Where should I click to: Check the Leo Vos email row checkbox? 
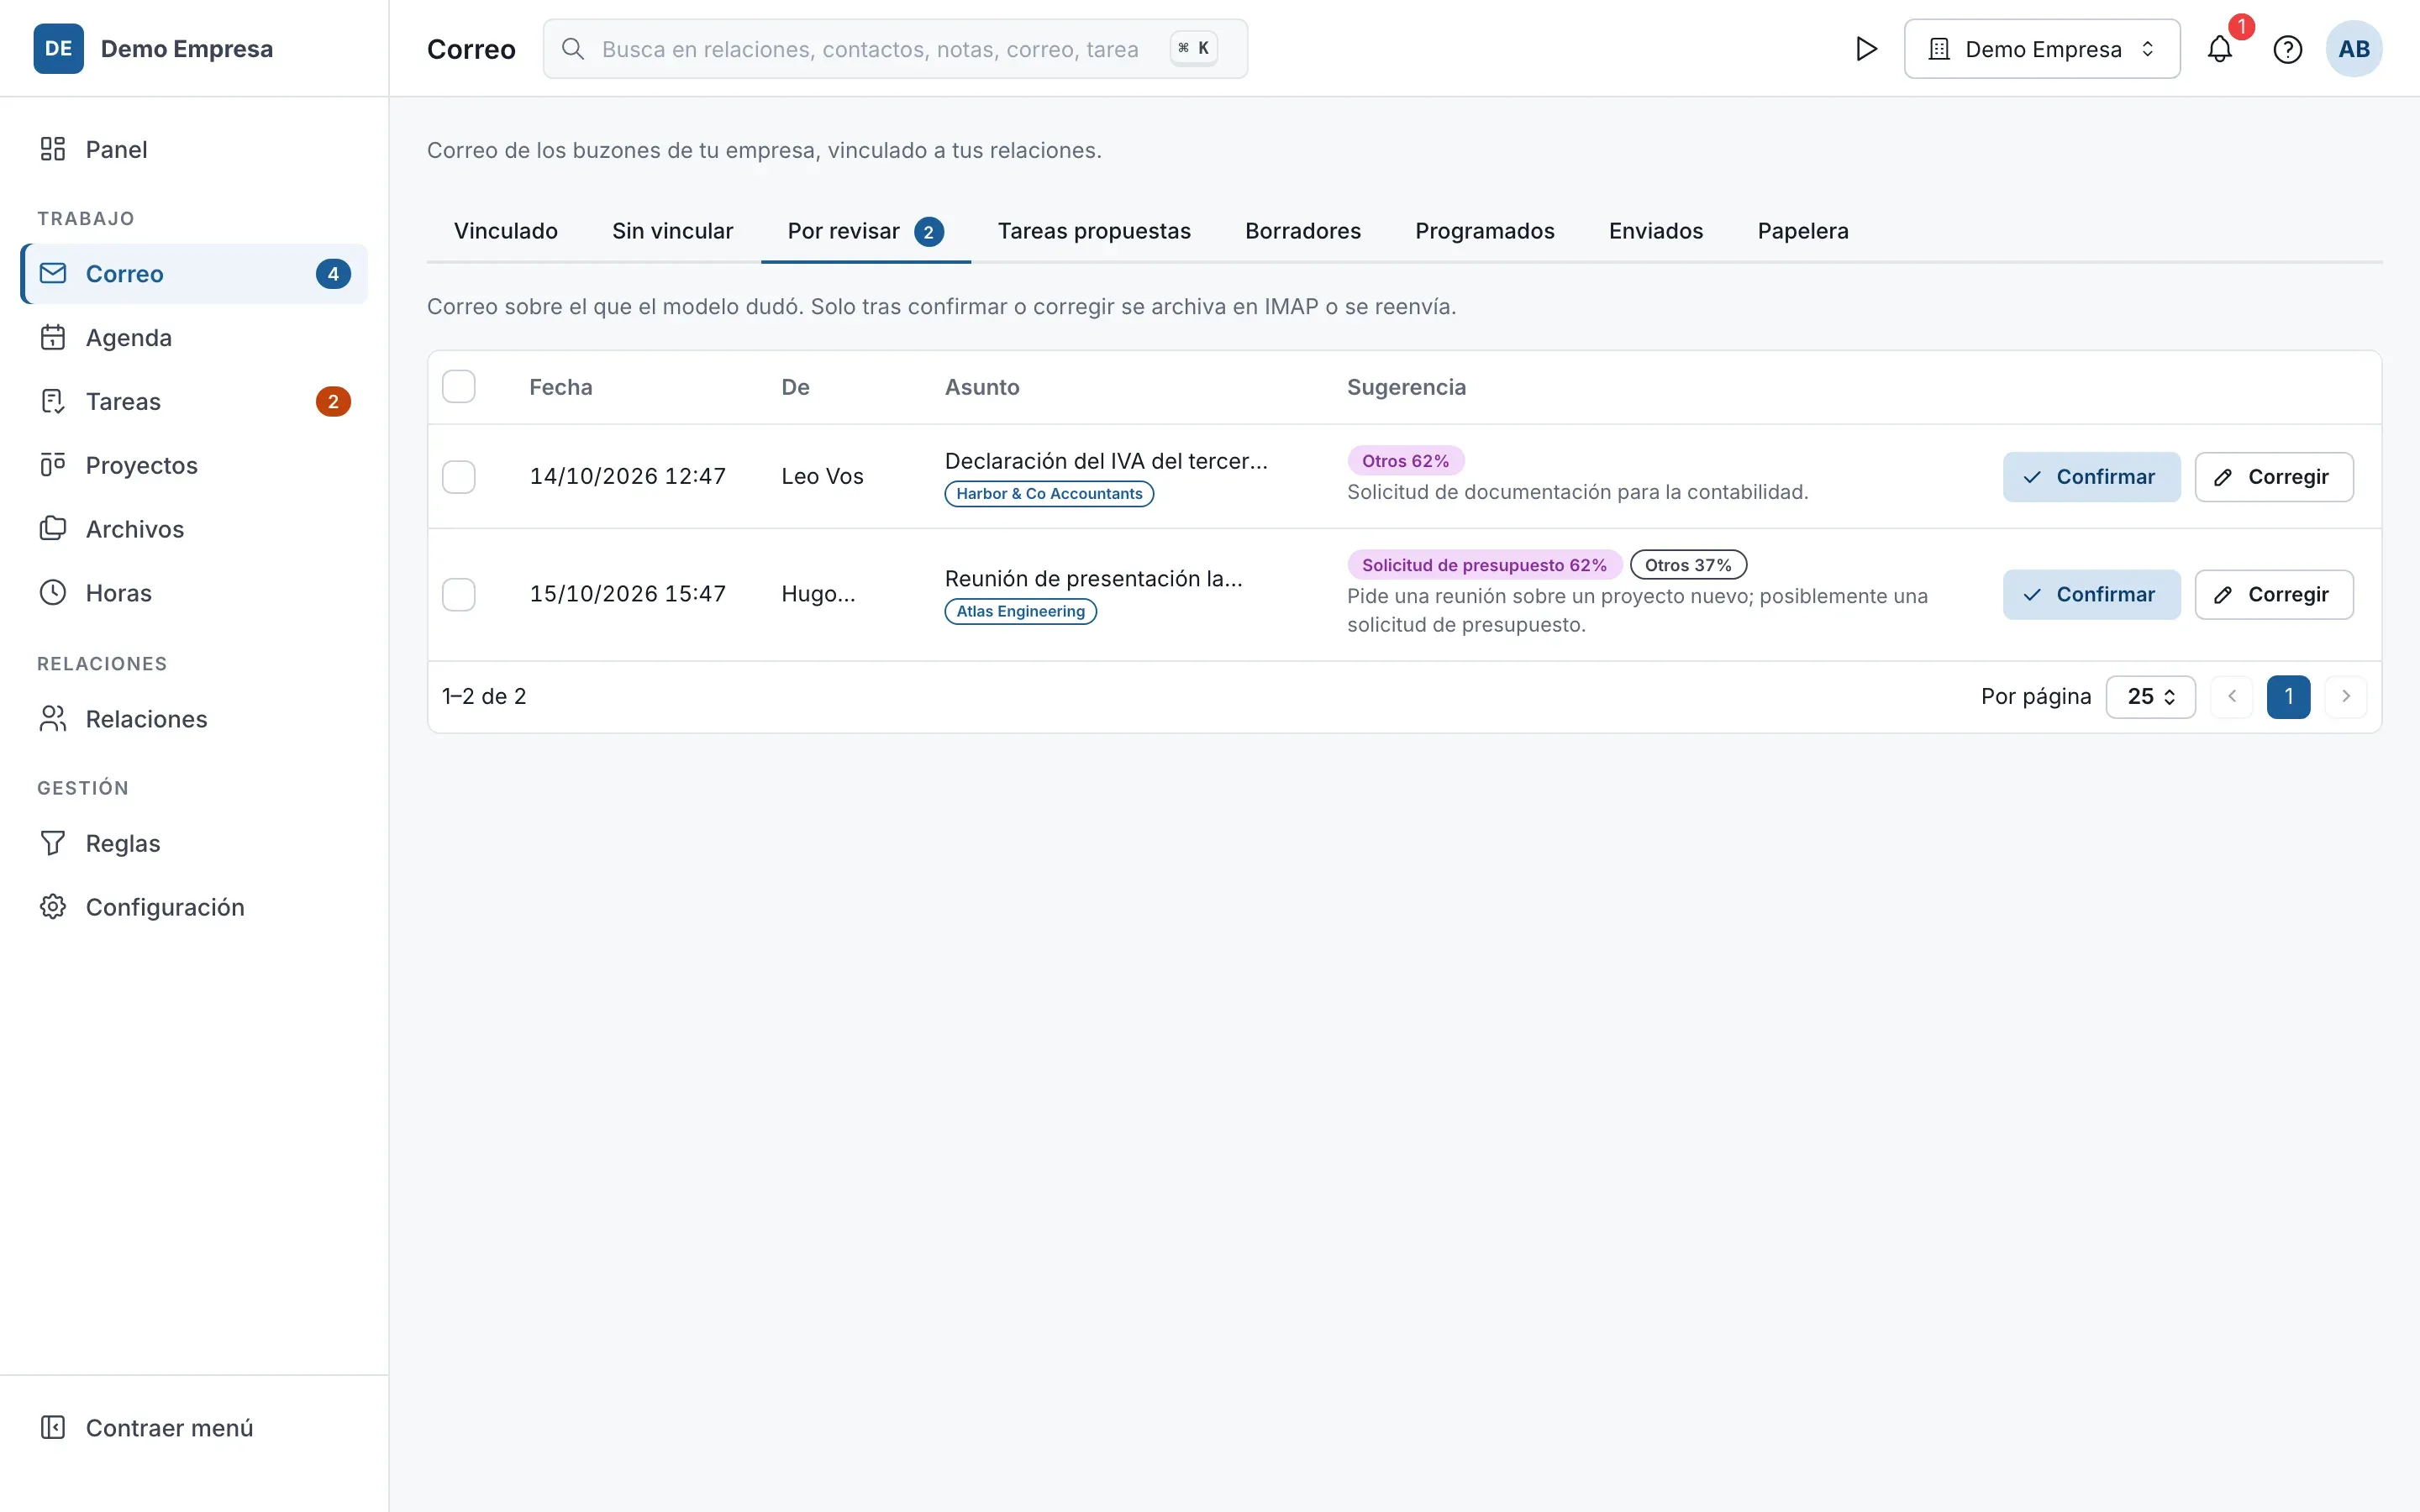[459, 477]
